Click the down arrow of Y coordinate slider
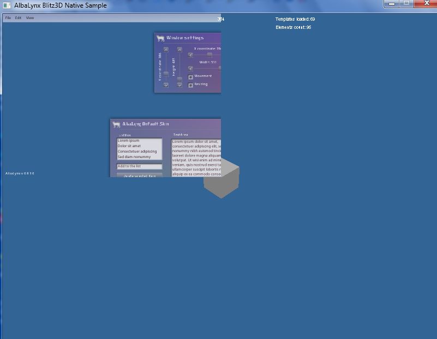This screenshot has height=339, width=437. pyautogui.click(x=166, y=85)
